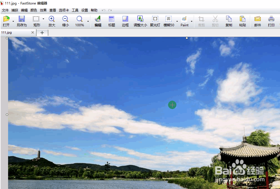This screenshot has height=189, width=280.
Task: Click the redo arrow in menu bar
Action: tap(110, 10)
